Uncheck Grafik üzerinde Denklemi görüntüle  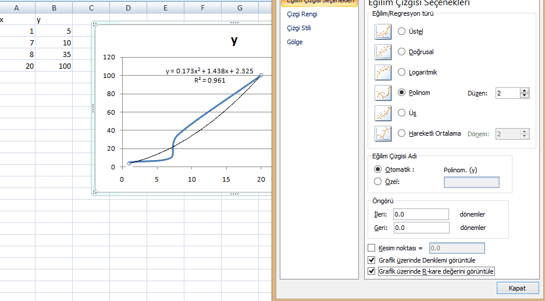pyautogui.click(x=372, y=260)
